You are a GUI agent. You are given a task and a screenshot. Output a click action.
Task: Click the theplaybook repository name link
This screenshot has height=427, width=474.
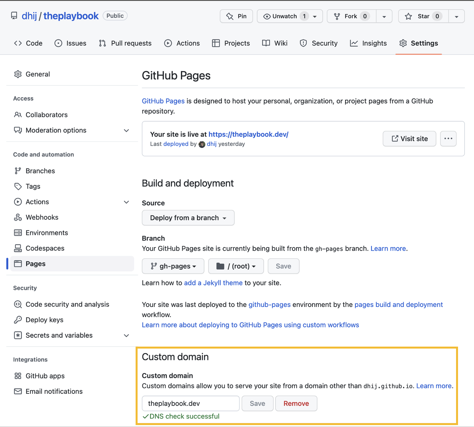[71, 16]
